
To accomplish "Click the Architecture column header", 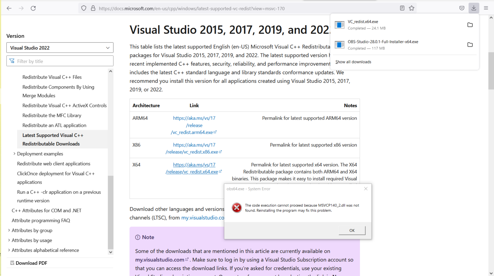I will click(146, 105).
